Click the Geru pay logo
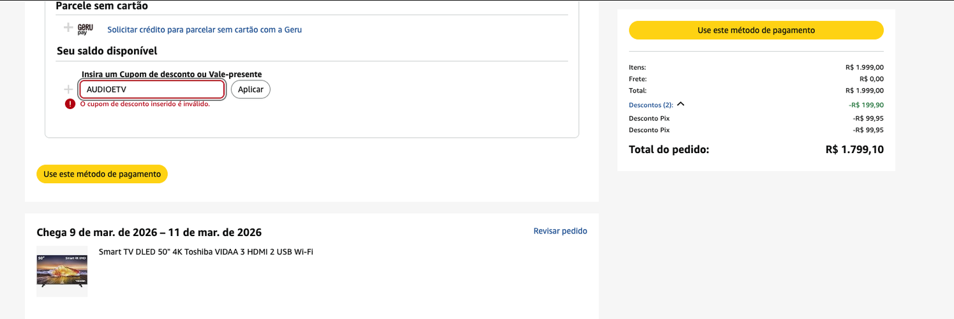 pos(86,29)
